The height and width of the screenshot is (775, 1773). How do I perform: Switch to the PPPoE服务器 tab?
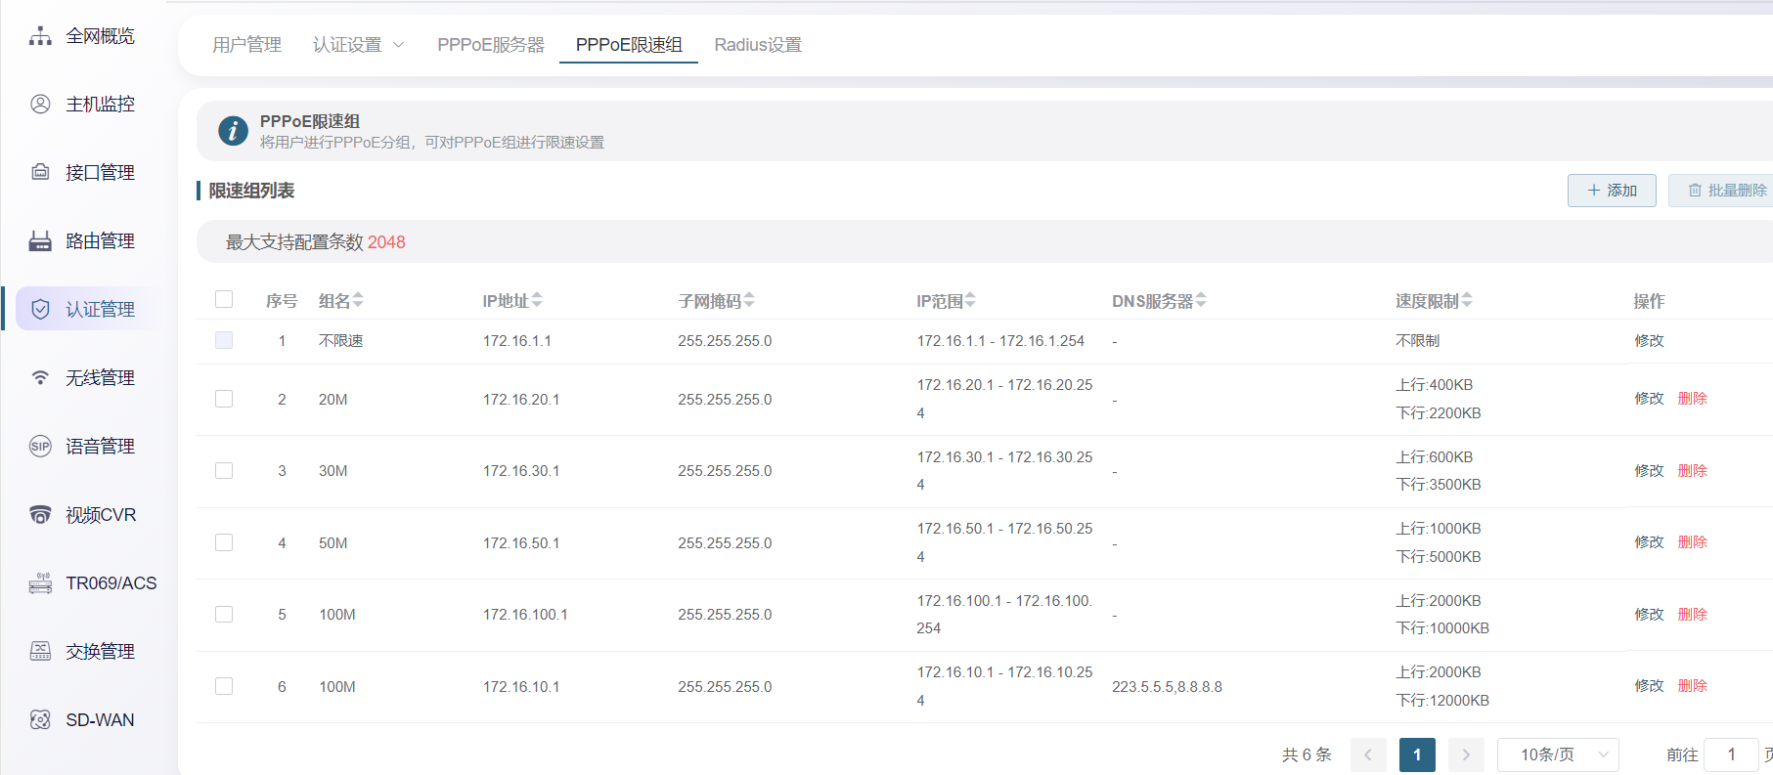click(x=490, y=45)
